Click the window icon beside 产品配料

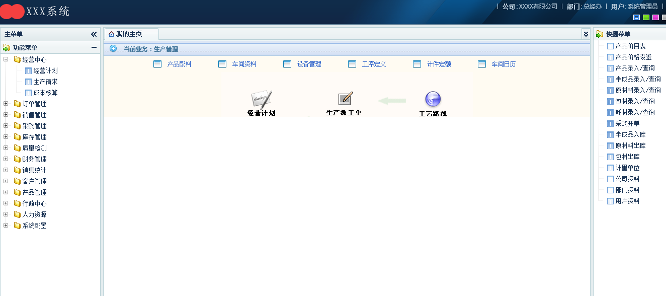click(x=157, y=64)
